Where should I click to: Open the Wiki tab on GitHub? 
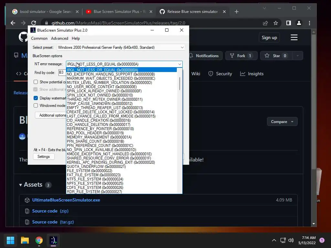click(196, 74)
